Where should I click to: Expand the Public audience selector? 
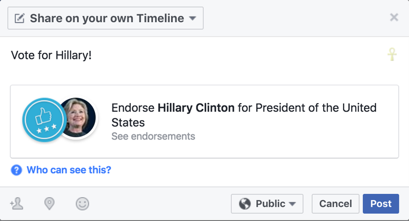coord(267,203)
